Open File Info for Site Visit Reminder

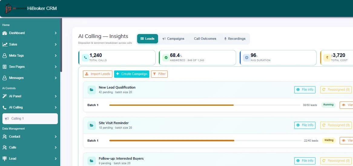(305, 125)
